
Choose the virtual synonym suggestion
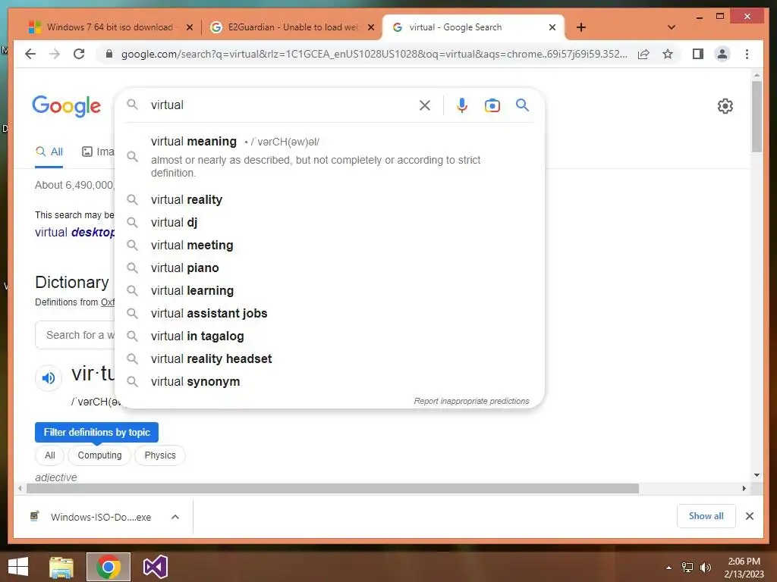[x=329, y=382]
